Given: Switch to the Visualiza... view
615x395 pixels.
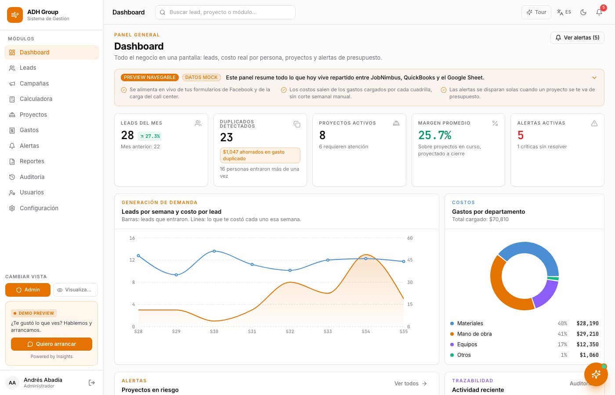Looking at the screenshot, I should click(x=75, y=290).
